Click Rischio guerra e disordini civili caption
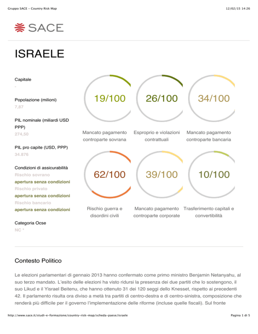 click(x=104, y=212)
